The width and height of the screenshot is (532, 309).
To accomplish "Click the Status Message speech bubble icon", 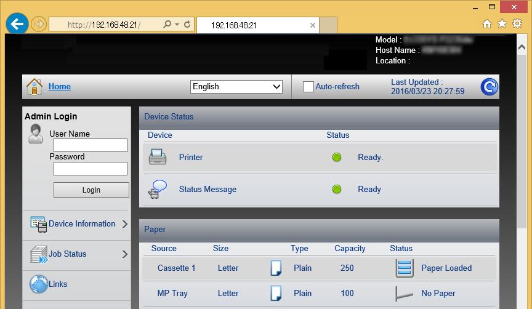I will [158, 189].
